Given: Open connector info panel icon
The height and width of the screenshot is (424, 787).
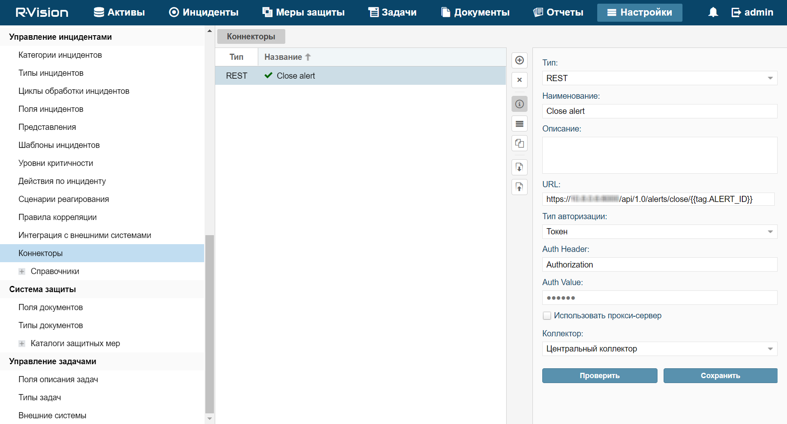Looking at the screenshot, I should coord(519,104).
